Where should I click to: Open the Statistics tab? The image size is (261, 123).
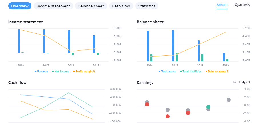click(x=146, y=6)
